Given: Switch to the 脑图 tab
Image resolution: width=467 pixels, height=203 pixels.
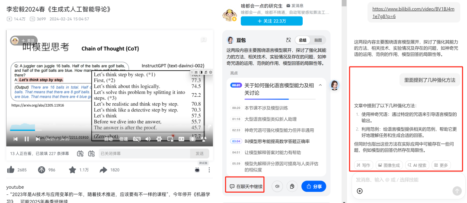Looking at the screenshot, I should pyautogui.click(x=318, y=40).
